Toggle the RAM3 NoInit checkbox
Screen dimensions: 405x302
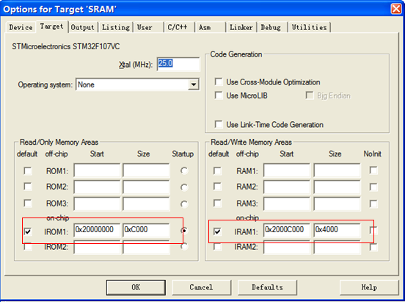tap(373, 204)
